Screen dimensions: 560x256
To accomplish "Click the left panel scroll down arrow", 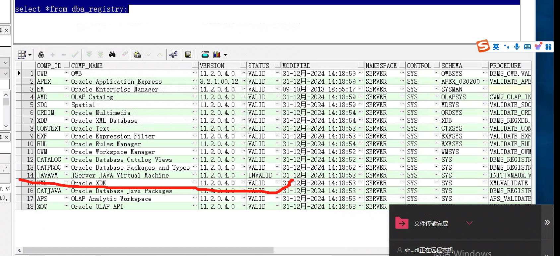I will tap(6, 126).
